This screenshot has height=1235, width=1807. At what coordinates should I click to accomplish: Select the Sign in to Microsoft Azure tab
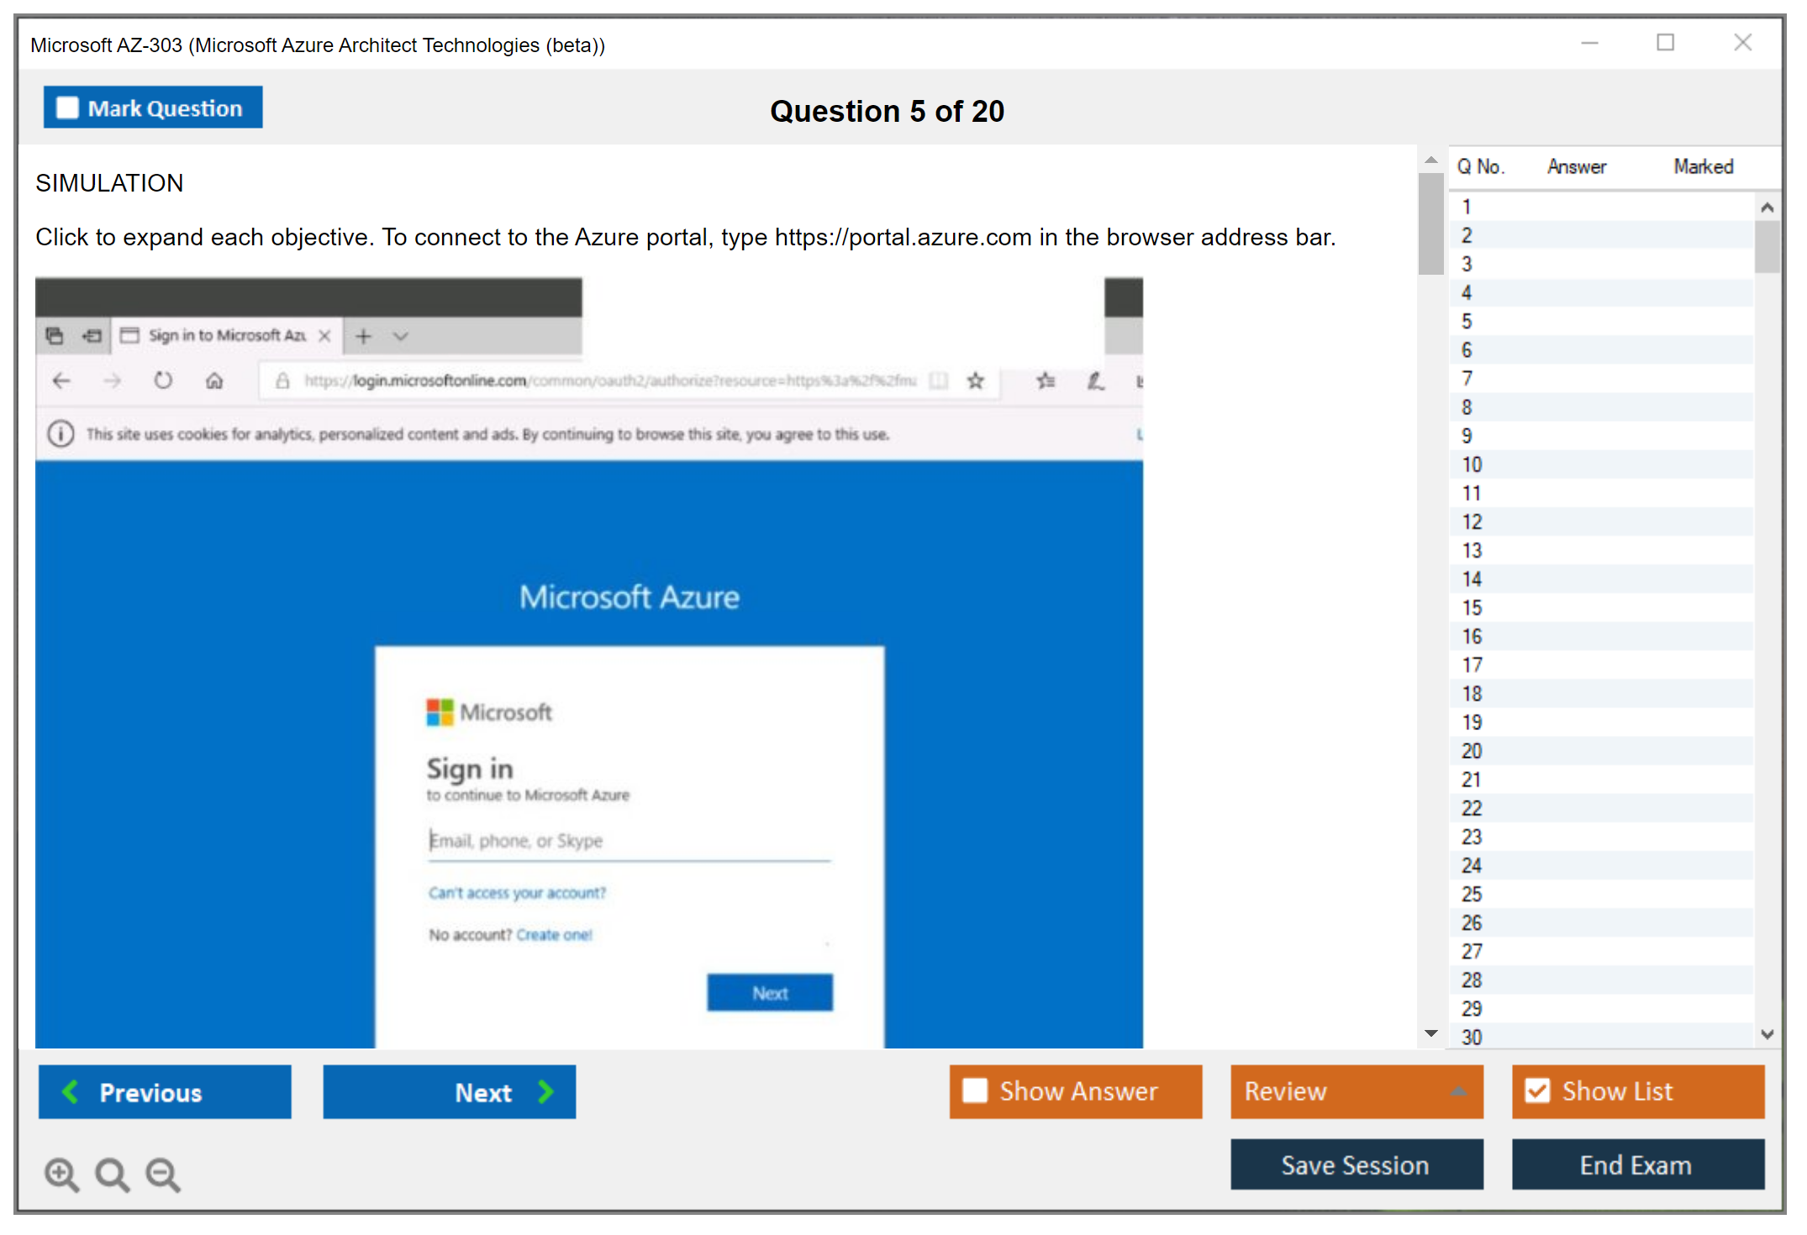coord(226,336)
